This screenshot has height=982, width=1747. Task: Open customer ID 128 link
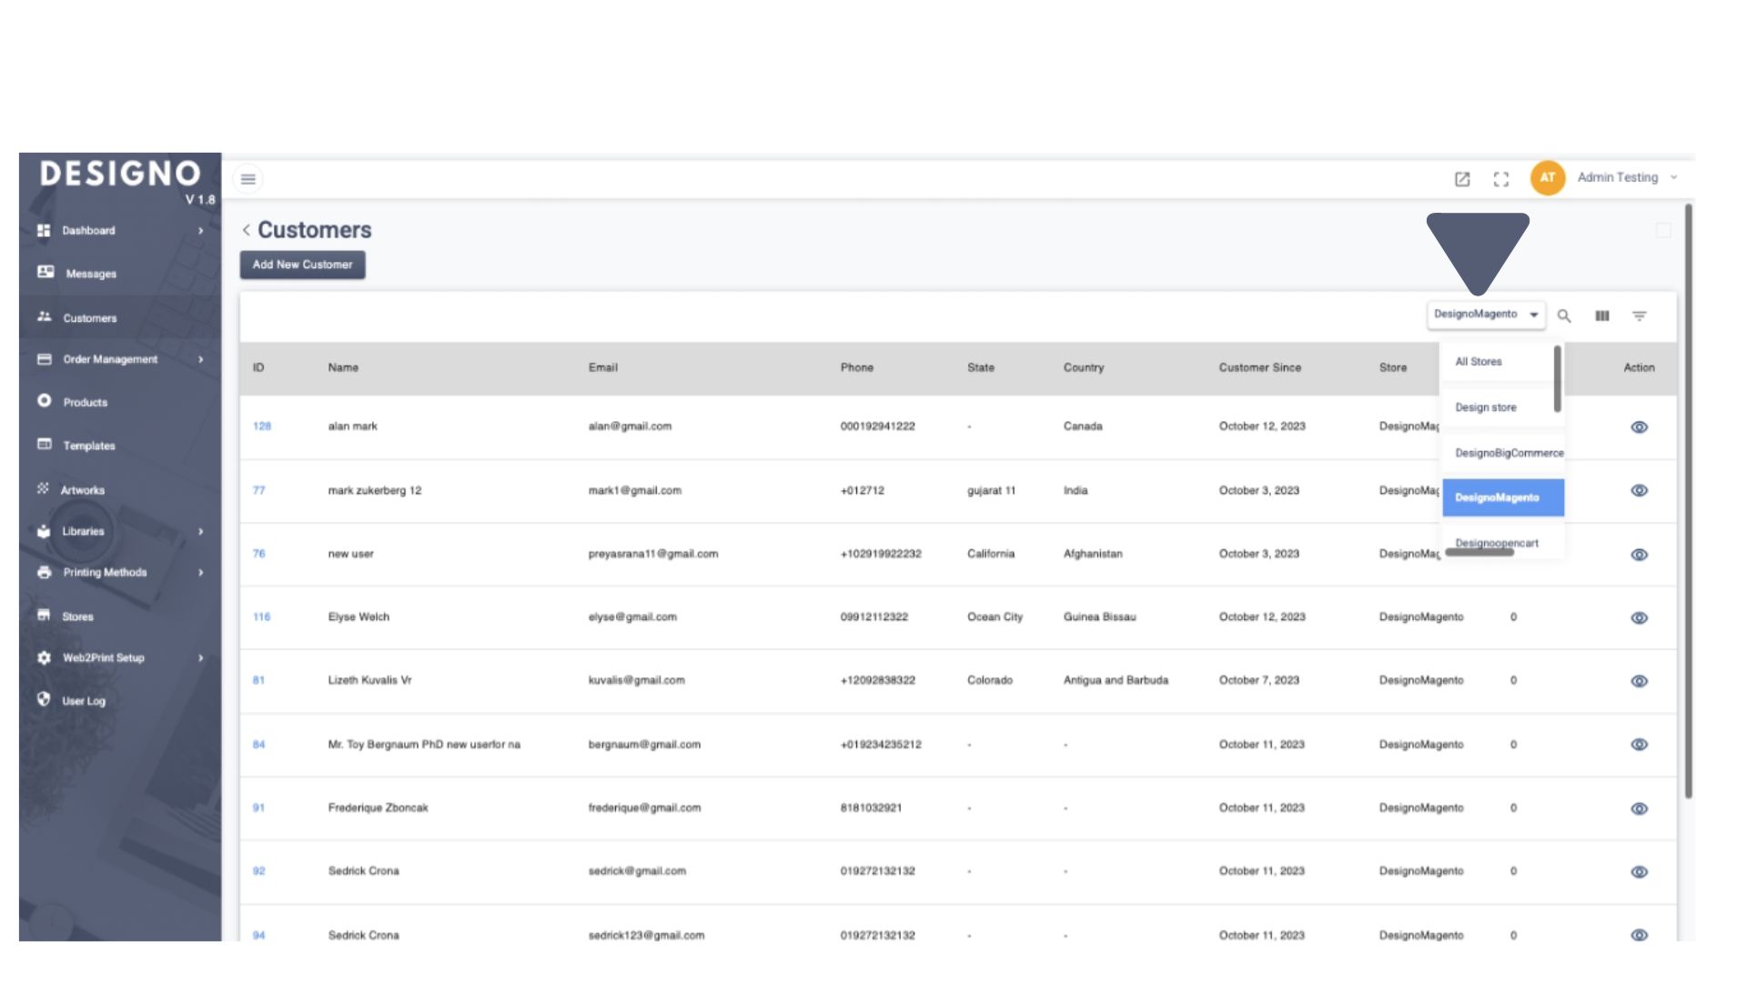pyautogui.click(x=262, y=426)
